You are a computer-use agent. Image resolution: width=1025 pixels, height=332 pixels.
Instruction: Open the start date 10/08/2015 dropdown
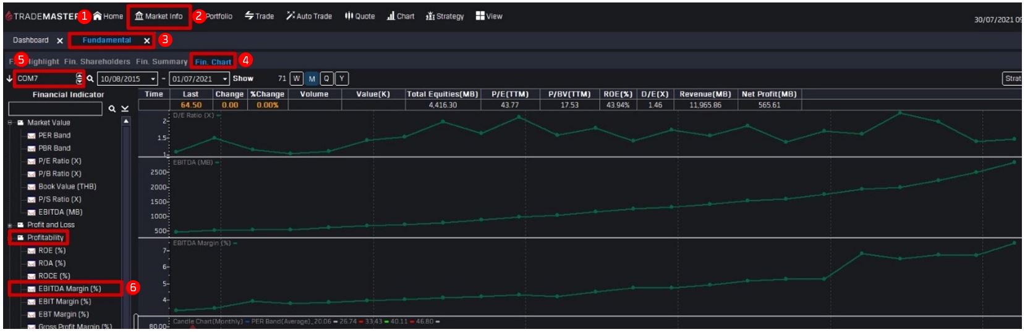click(x=153, y=79)
